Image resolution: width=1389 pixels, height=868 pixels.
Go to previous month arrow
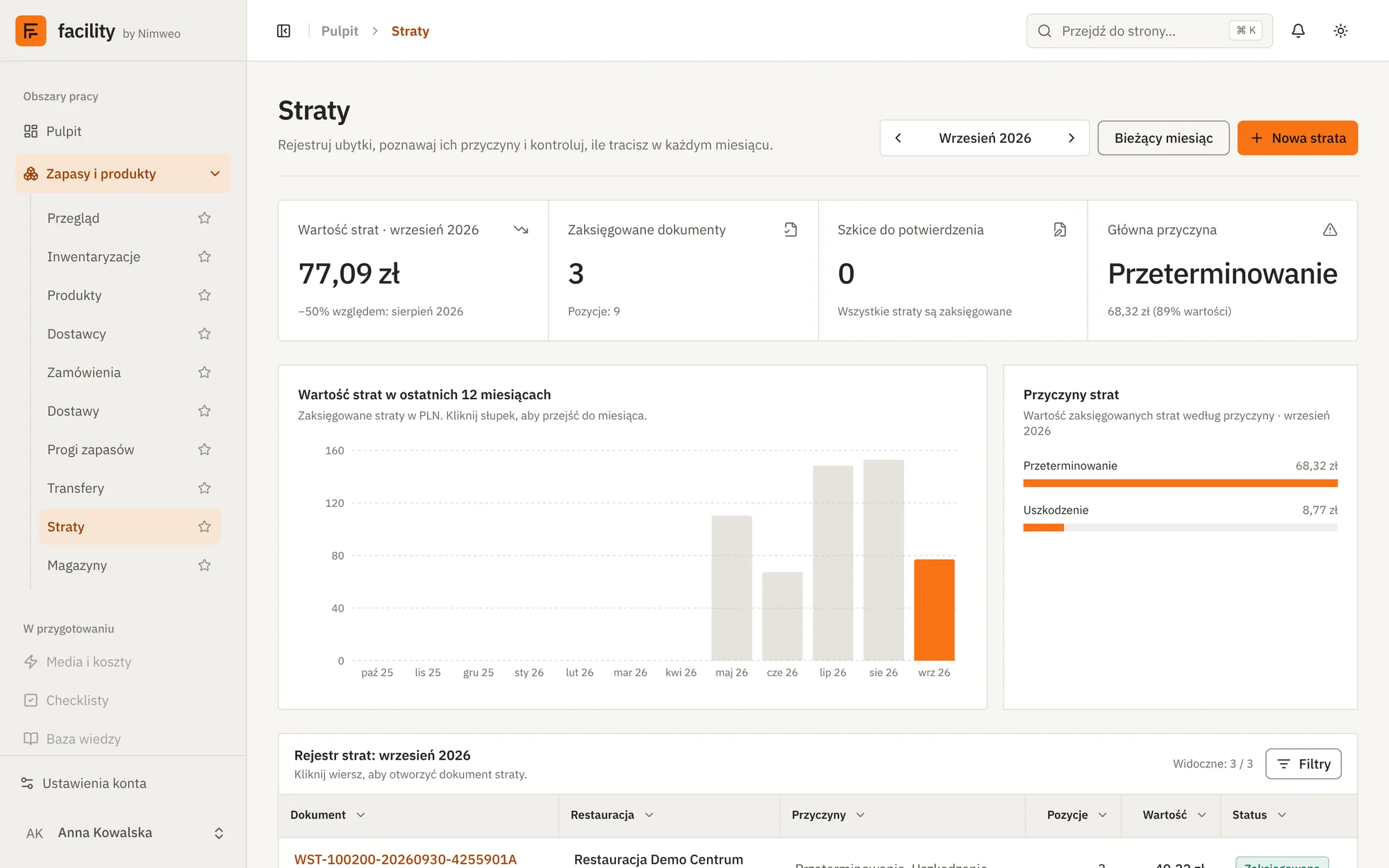coord(898,138)
